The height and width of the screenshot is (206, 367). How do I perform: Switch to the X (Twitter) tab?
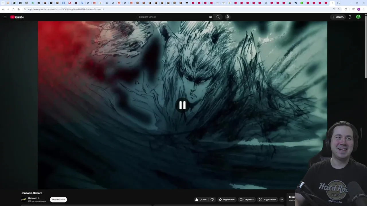click(20, 3)
